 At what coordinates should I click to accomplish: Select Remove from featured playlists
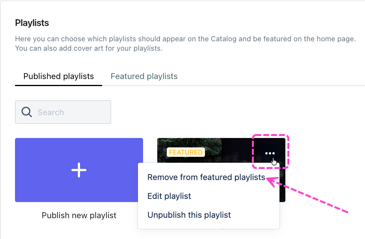tap(206, 177)
